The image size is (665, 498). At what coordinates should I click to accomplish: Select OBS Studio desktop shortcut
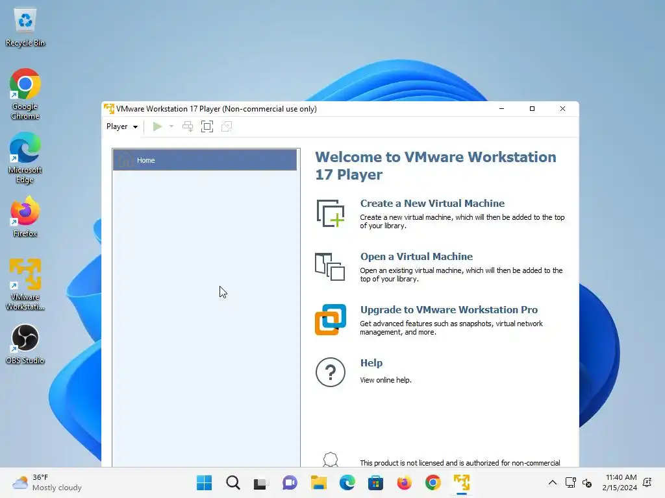[25, 344]
